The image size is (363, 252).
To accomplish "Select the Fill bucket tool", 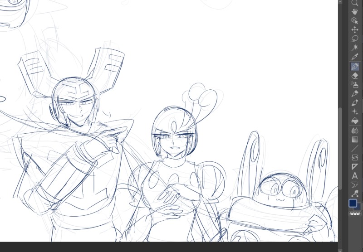I will pyautogui.click(x=355, y=121).
